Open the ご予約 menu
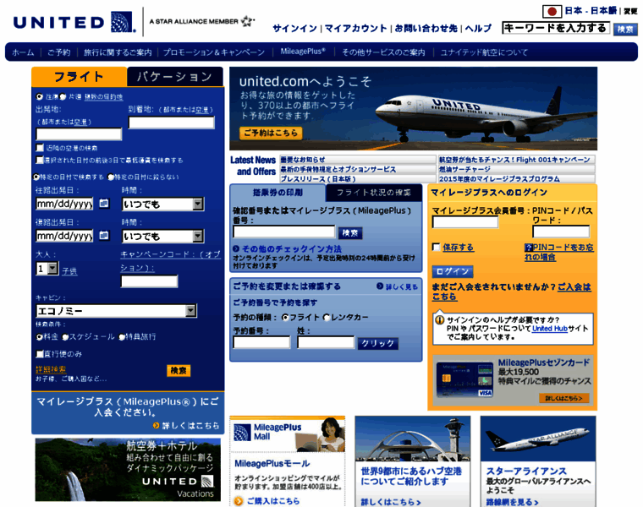The height and width of the screenshot is (507, 643). pyautogui.click(x=59, y=52)
